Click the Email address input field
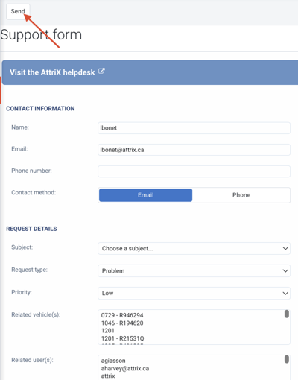The image size is (298, 380). (194, 150)
